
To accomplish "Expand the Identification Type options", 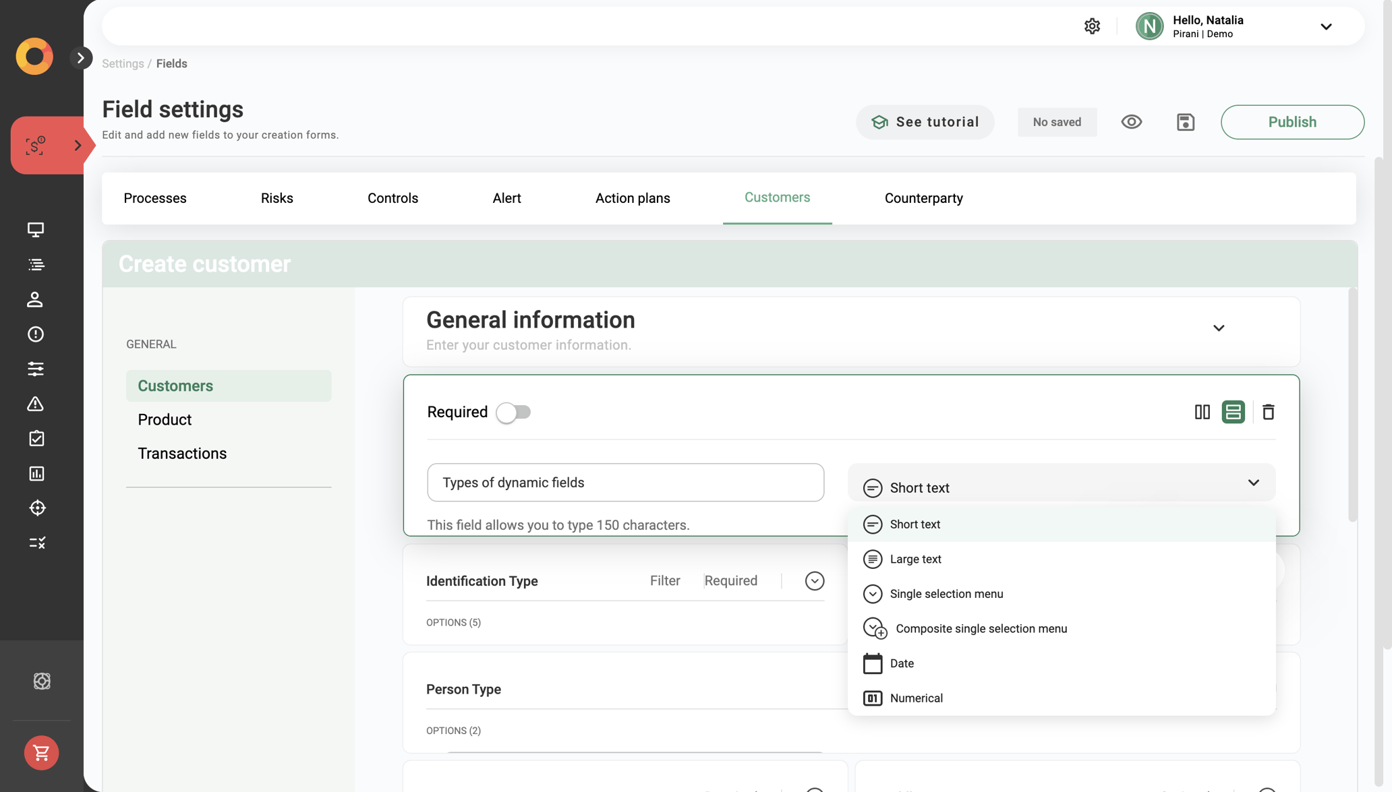I will [x=814, y=580].
